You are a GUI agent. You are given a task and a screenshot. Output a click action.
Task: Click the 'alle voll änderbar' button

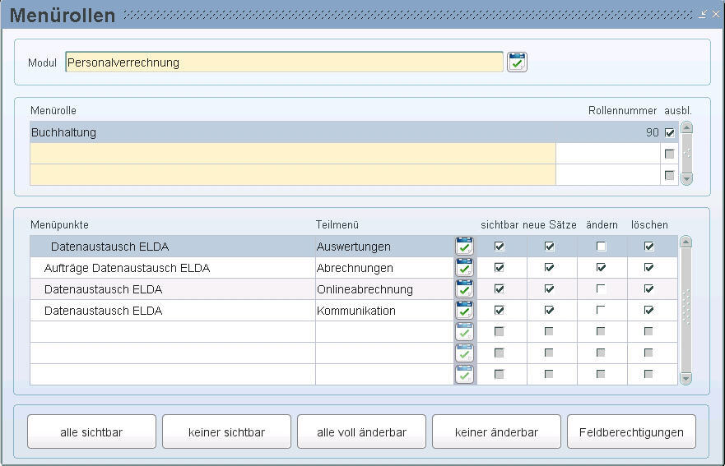point(361,431)
